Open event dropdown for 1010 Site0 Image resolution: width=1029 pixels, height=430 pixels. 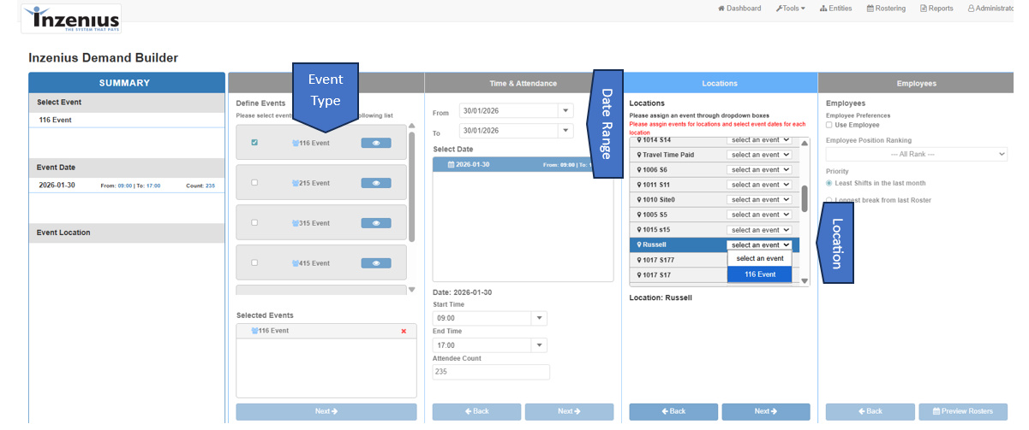point(759,200)
